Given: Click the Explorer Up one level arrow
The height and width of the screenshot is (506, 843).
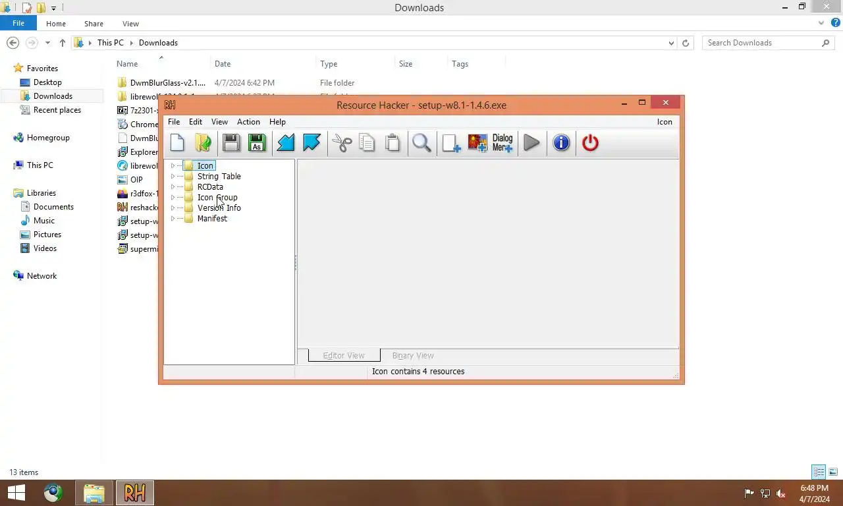Looking at the screenshot, I should [63, 43].
